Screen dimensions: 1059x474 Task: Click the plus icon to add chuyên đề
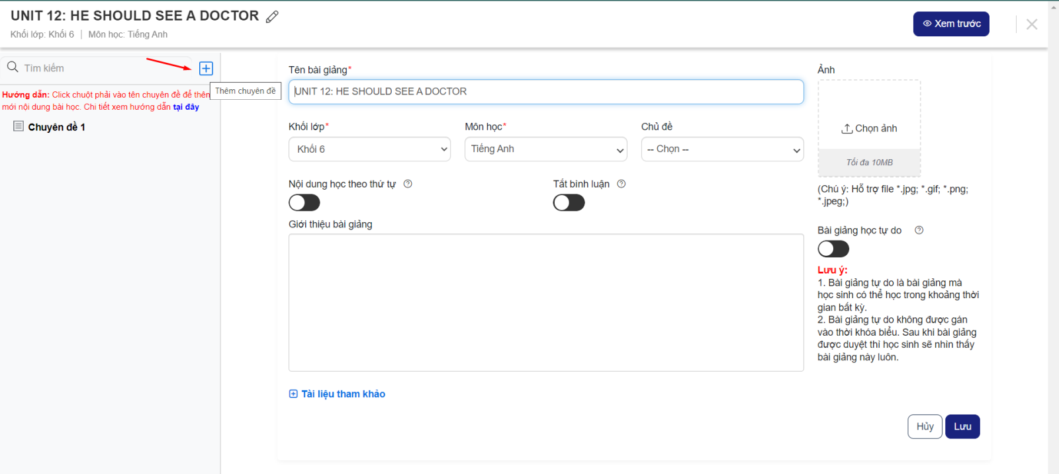206,69
